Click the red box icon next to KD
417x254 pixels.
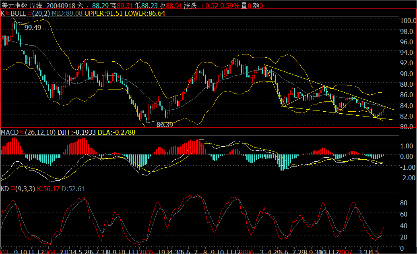(x=12, y=188)
